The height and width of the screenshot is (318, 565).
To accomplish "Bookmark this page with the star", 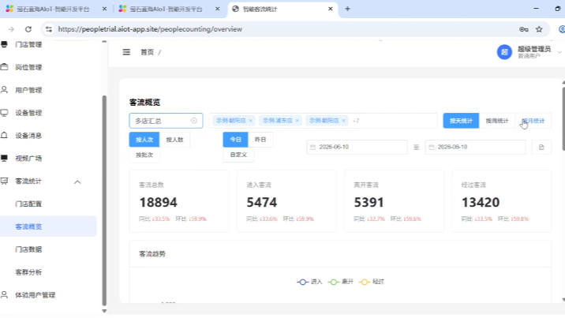I will (539, 29).
